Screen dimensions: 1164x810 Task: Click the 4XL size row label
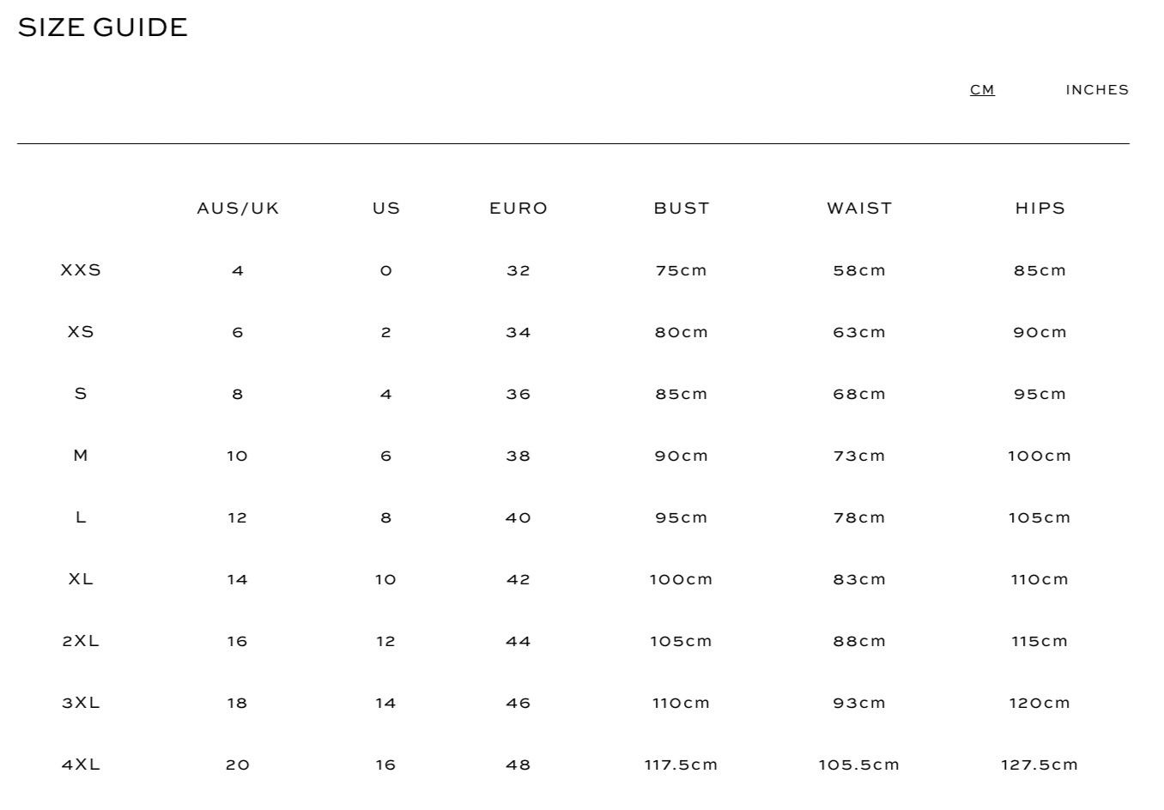click(x=81, y=765)
